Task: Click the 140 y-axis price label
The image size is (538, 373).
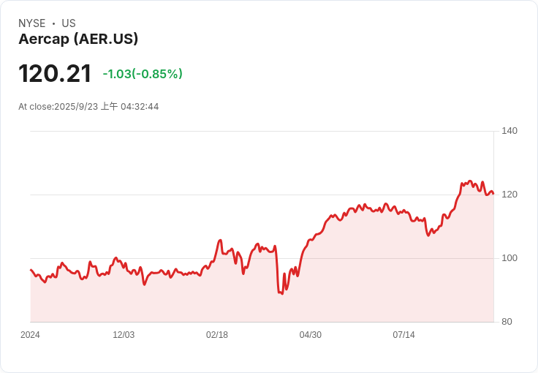Action: point(509,131)
